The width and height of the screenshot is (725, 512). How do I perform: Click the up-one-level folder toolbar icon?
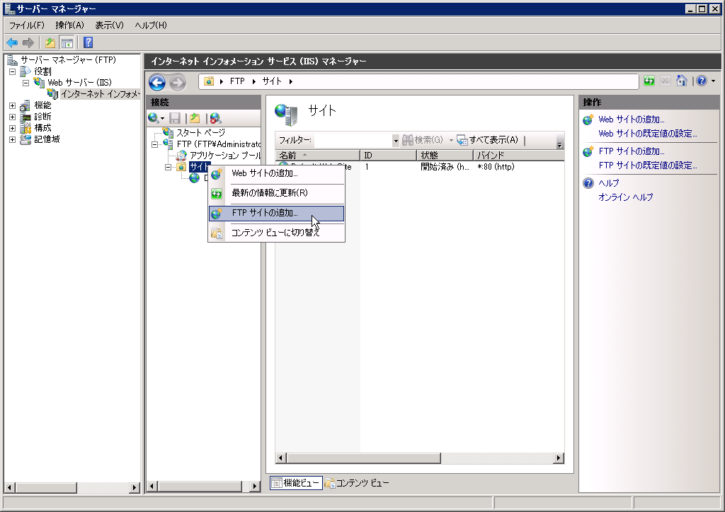(50, 43)
